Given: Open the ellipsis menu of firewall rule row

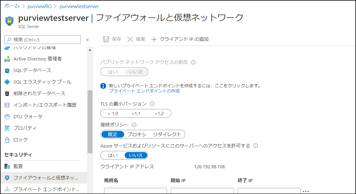Looking at the screenshot, I should coord(306,191).
